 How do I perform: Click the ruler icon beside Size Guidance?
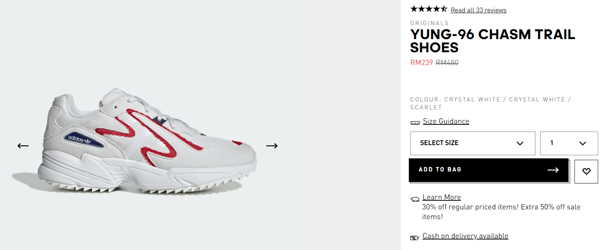pyautogui.click(x=415, y=123)
